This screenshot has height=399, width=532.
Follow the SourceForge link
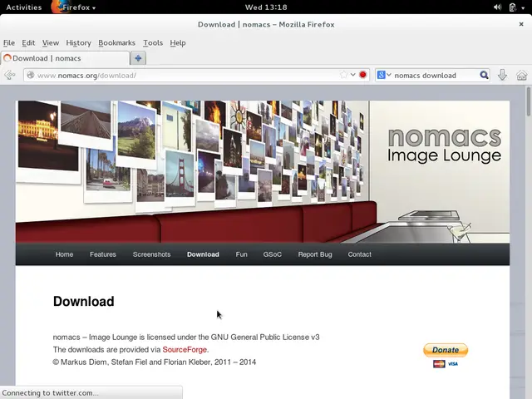tap(184, 350)
